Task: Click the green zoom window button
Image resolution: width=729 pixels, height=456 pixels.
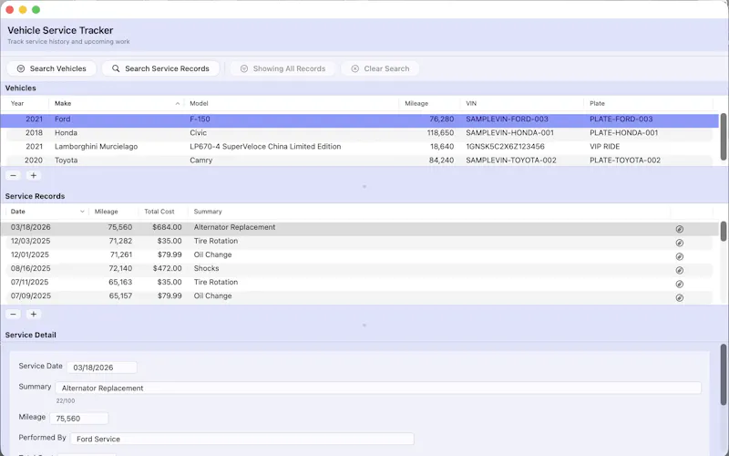Action: pyautogui.click(x=36, y=9)
